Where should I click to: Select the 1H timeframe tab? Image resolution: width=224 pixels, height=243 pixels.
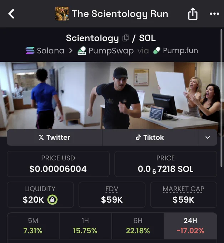(85, 226)
